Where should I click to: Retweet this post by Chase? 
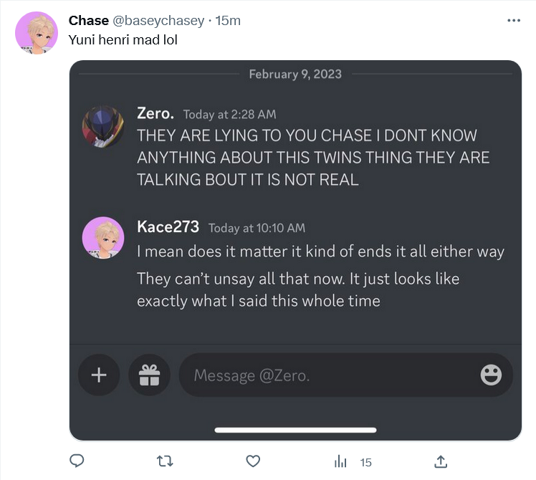click(165, 461)
